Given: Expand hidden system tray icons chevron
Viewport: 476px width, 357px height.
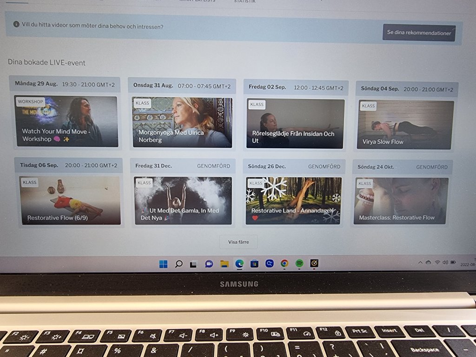Looking at the screenshot, I should pyautogui.click(x=420, y=263).
